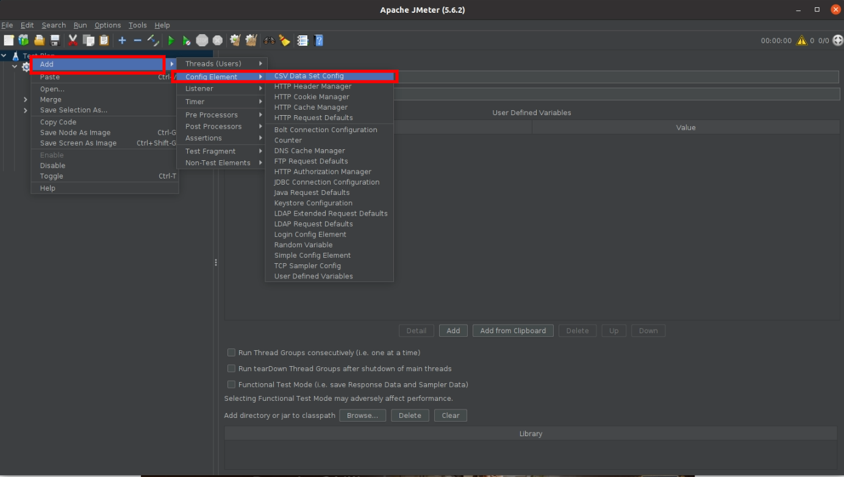Click the Start no pauses toolbar icon
The height and width of the screenshot is (477, 844).
tap(187, 40)
